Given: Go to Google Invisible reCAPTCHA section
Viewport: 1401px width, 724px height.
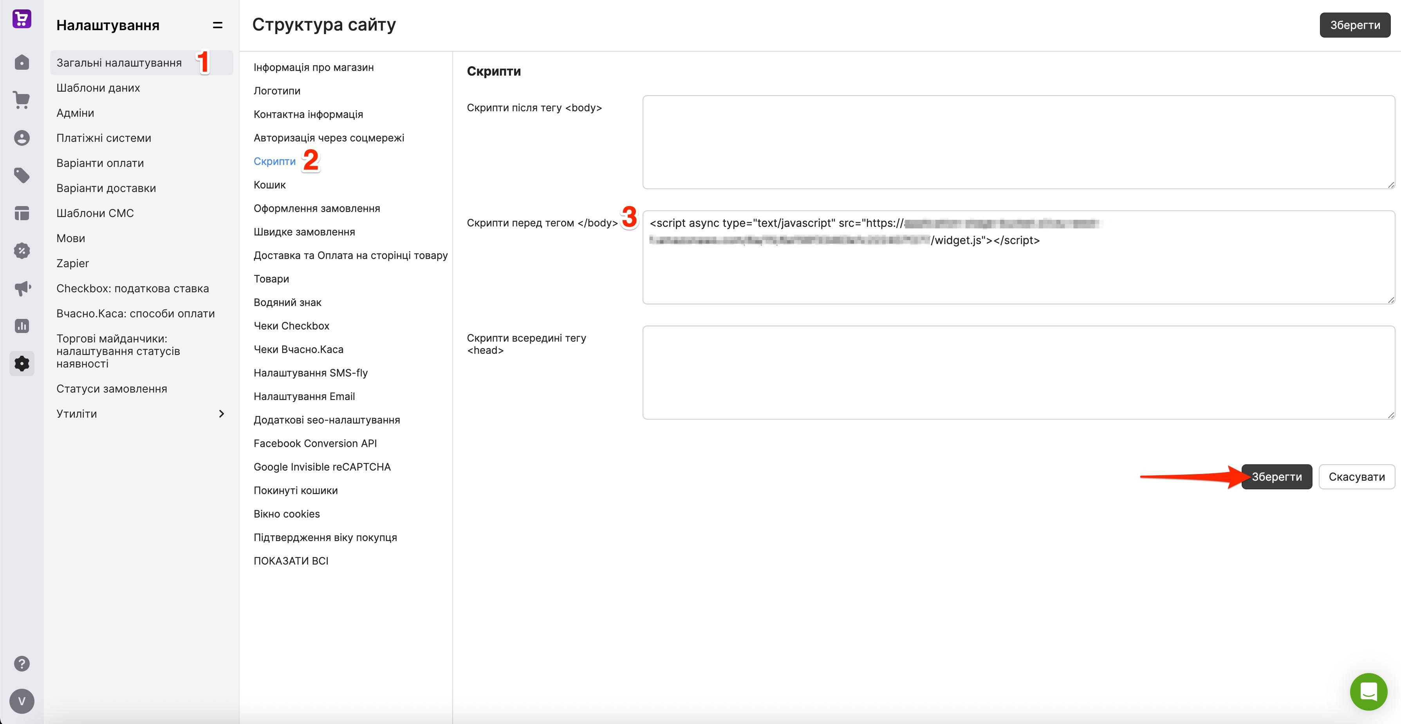Looking at the screenshot, I should (x=322, y=467).
